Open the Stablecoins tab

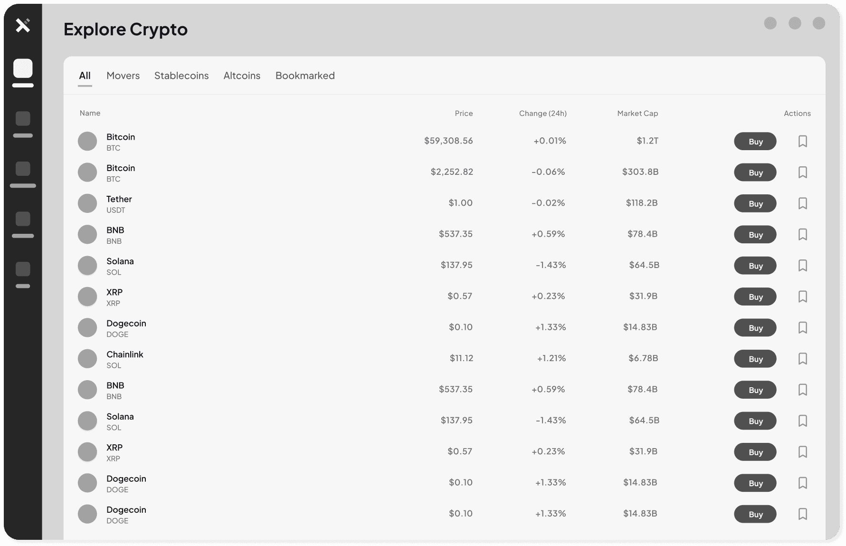click(181, 76)
